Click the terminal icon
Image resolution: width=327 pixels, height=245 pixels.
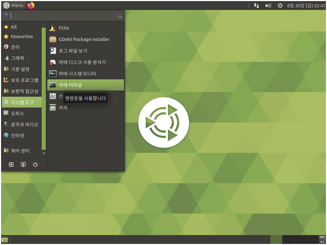pos(52,85)
